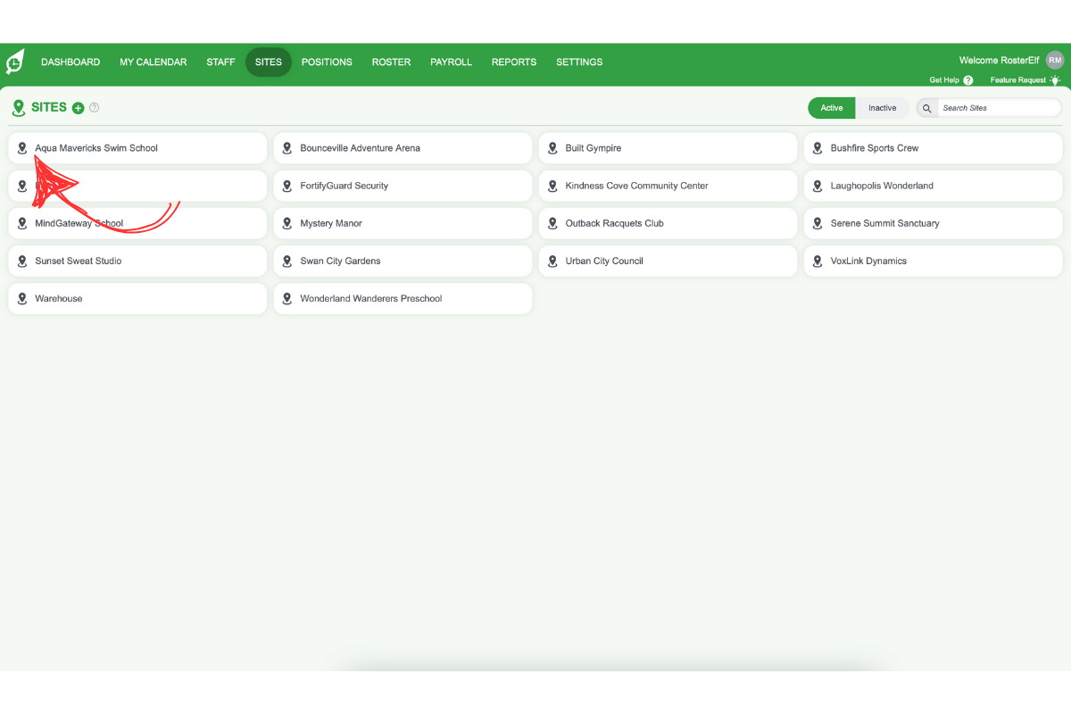Click inside the Search Sites field
Image resolution: width=1071 pixels, height=714 pixels.
pos(1000,107)
